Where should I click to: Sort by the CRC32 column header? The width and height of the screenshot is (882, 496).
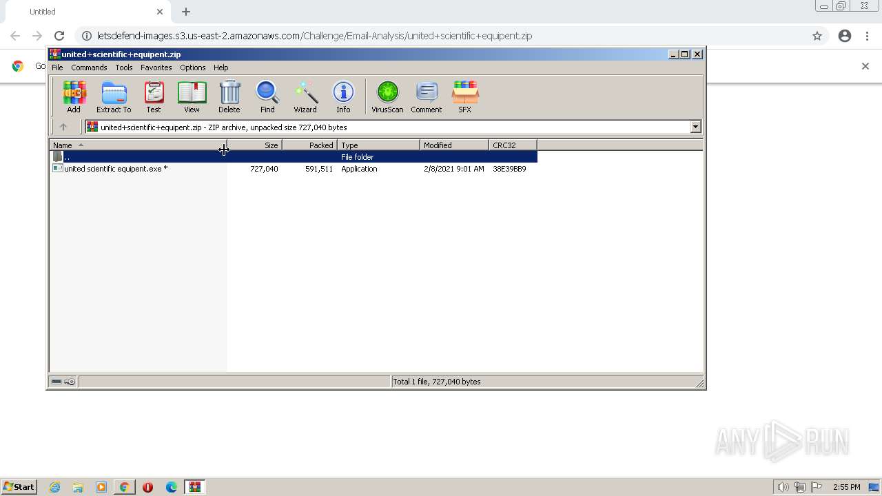(513, 145)
